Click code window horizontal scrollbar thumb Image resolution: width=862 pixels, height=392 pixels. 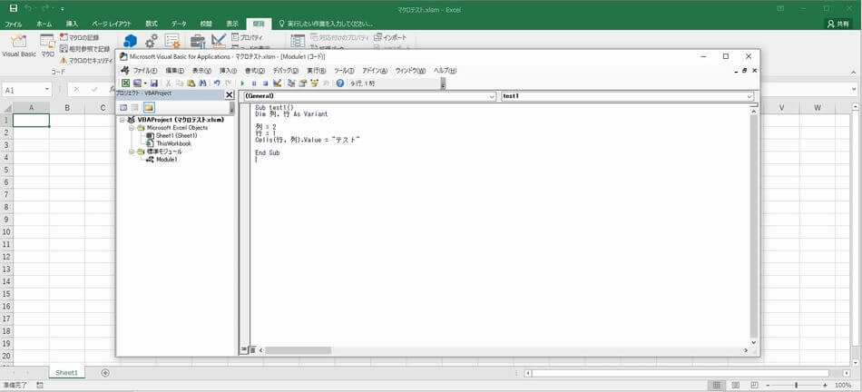[x=299, y=350]
